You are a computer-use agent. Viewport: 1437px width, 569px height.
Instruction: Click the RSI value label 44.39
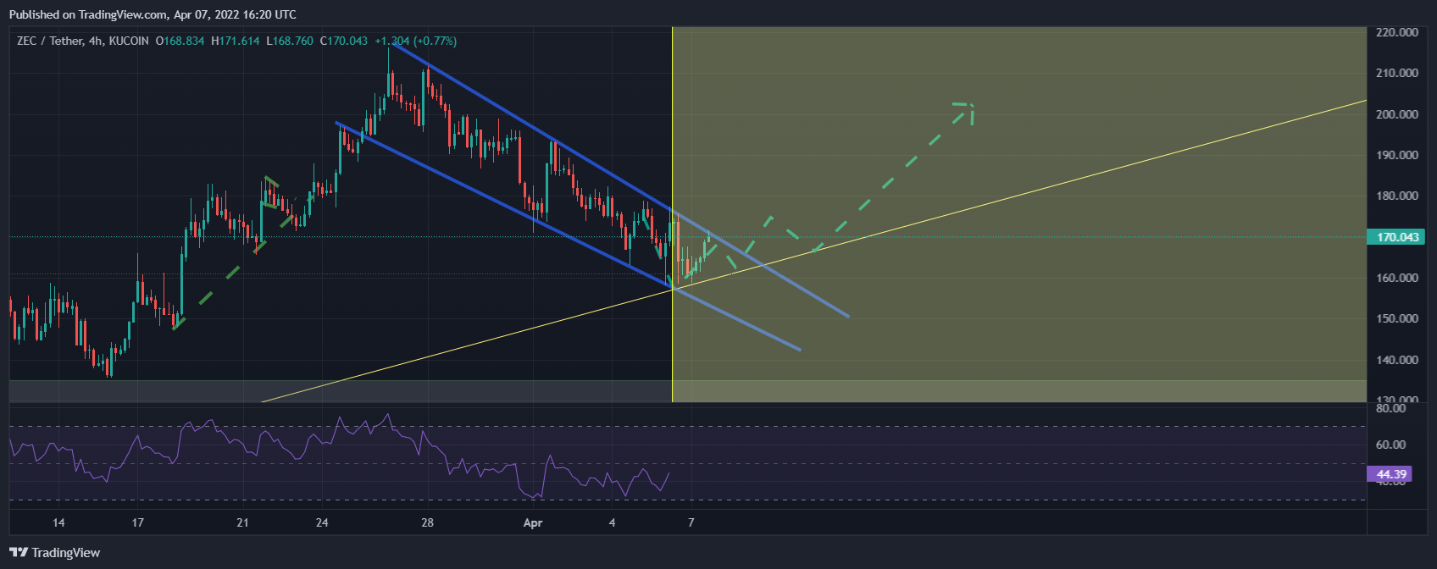tap(1390, 474)
